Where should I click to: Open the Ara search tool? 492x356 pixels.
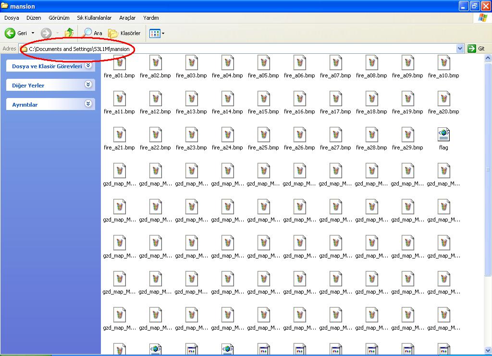[x=92, y=33]
